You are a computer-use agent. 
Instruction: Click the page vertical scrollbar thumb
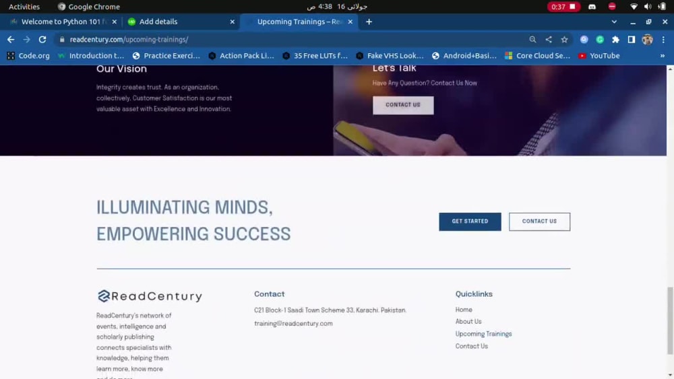click(x=670, y=320)
